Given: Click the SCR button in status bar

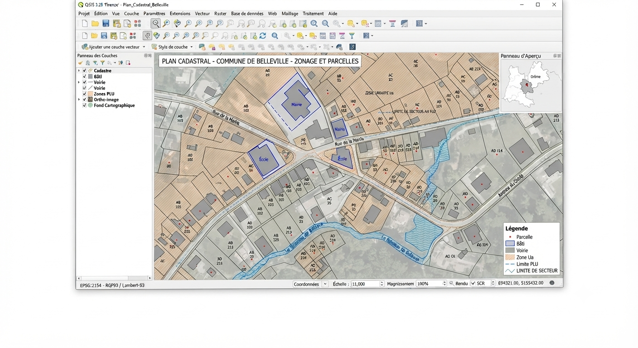Looking at the screenshot, I should click(x=481, y=283).
